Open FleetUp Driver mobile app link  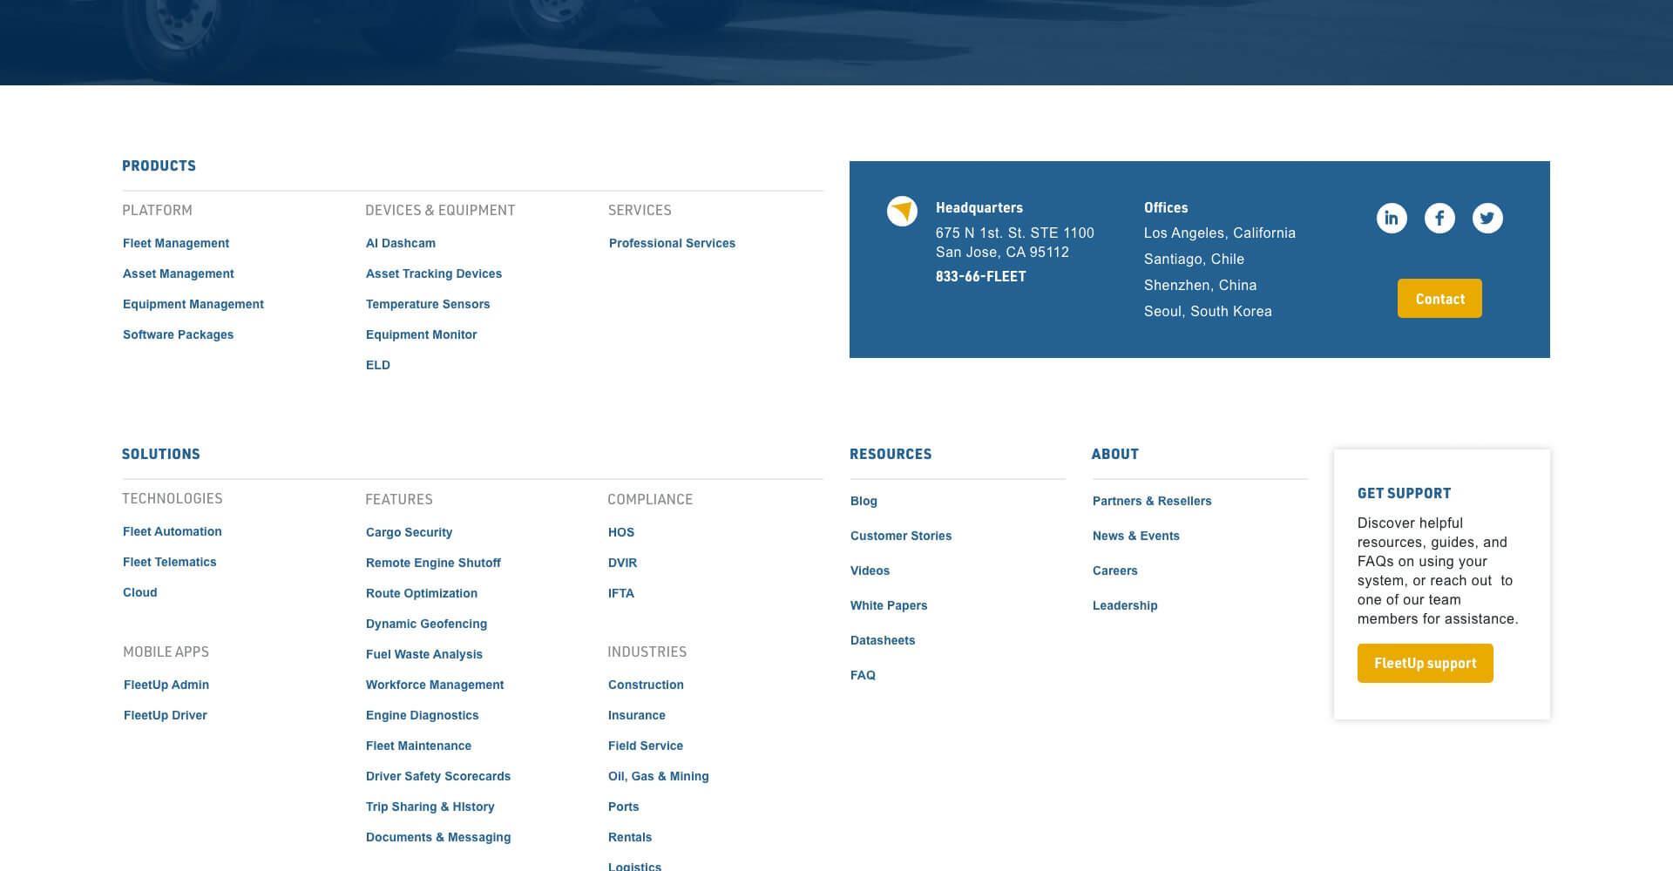pyautogui.click(x=166, y=715)
